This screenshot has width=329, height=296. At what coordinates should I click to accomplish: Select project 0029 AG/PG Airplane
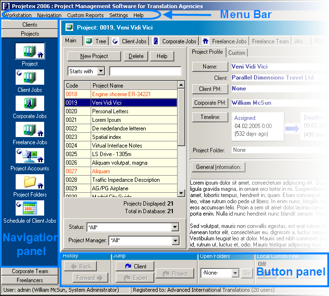(x=121, y=188)
